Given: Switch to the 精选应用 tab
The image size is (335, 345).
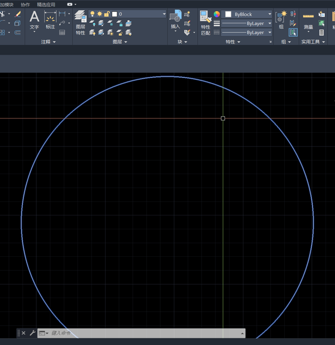Looking at the screenshot, I should (46, 4).
